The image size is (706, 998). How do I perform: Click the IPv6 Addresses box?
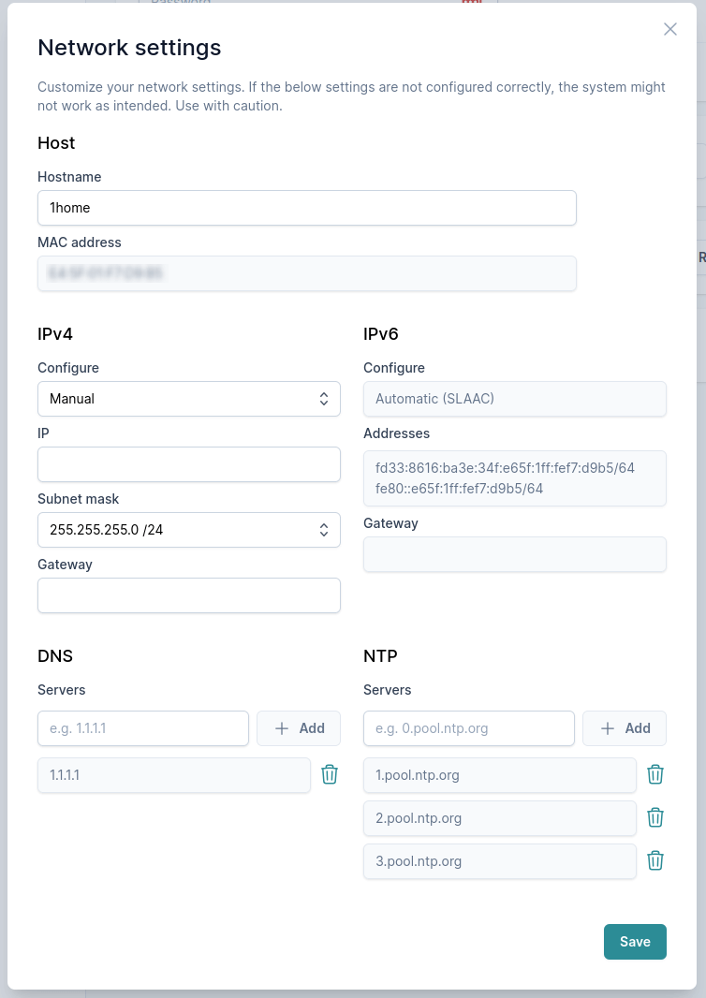click(x=514, y=478)
